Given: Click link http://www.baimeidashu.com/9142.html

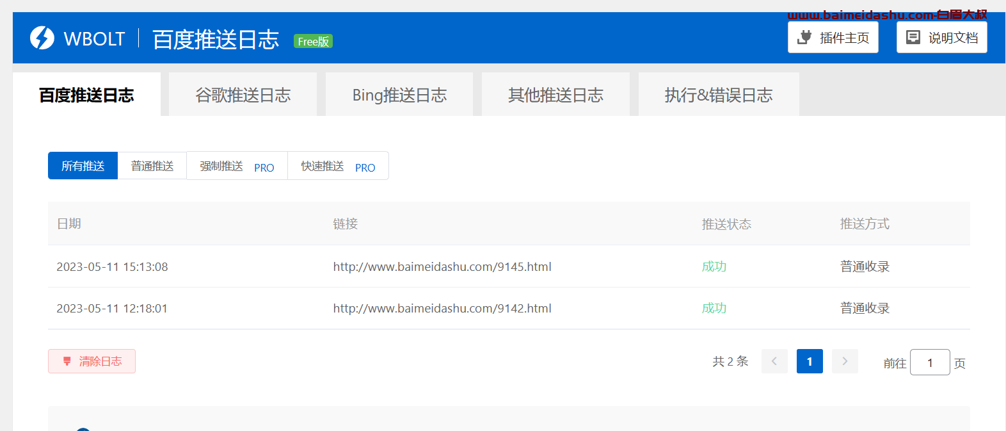Looking at the screenshot, I should pyautogui.click(x=442, y=308).
